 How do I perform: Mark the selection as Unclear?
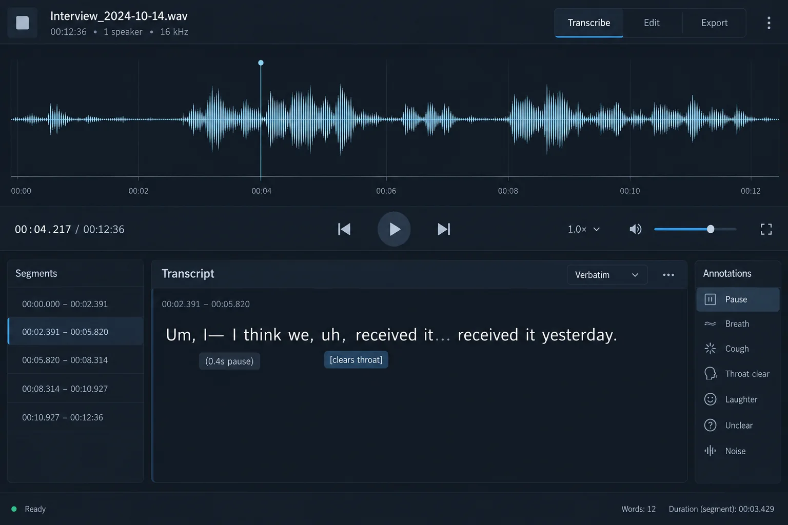[x=738, y=425]
